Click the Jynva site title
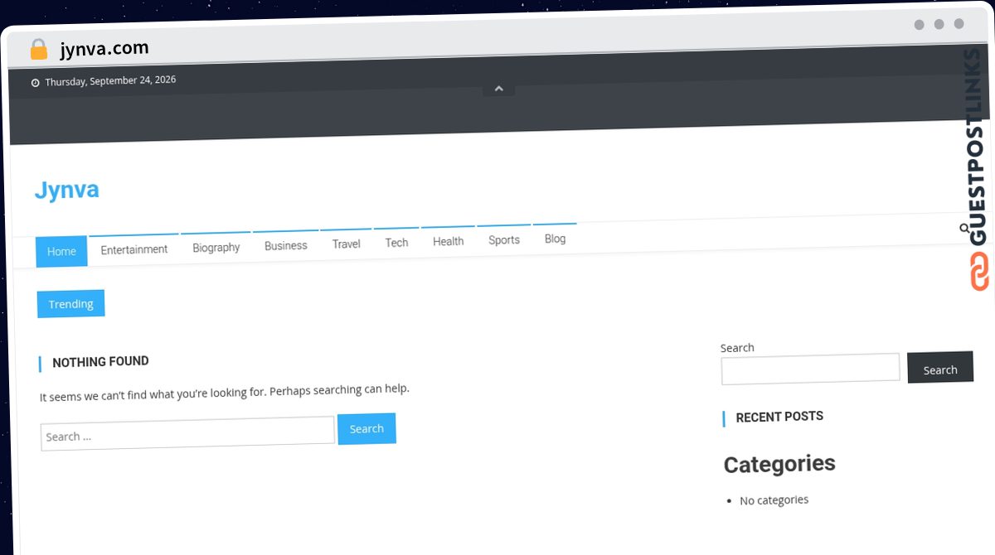Viewport: 995px width, 555px height. click(67, 190)
